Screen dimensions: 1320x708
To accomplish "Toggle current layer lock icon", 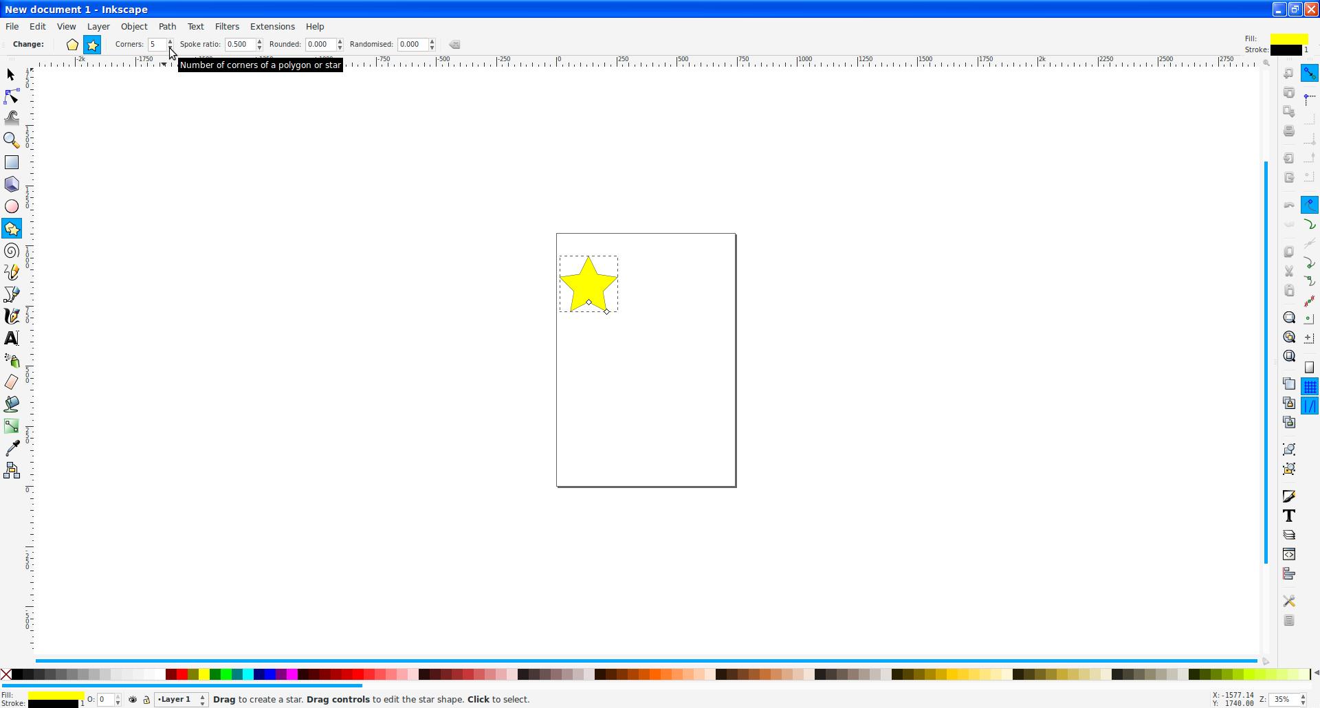I will [146, 700].
